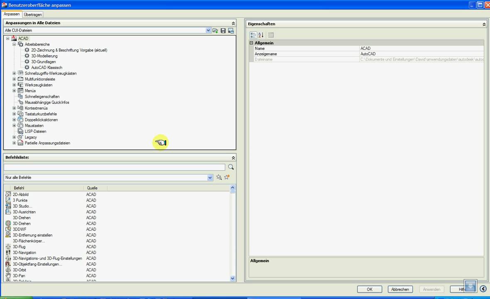
Task: Click the Partielle Anpassungsdateien icon
Action: (20, 143)
